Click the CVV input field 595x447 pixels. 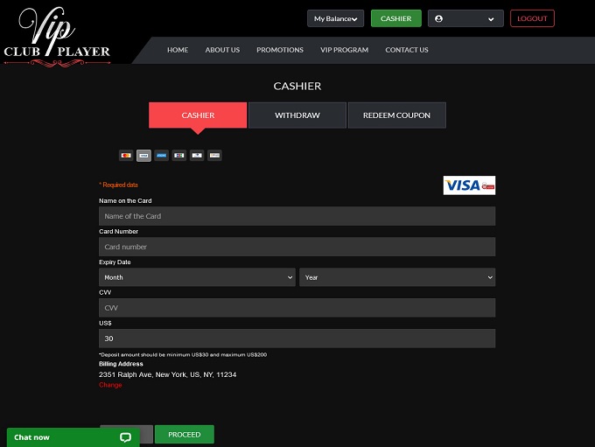coord(297,308)
